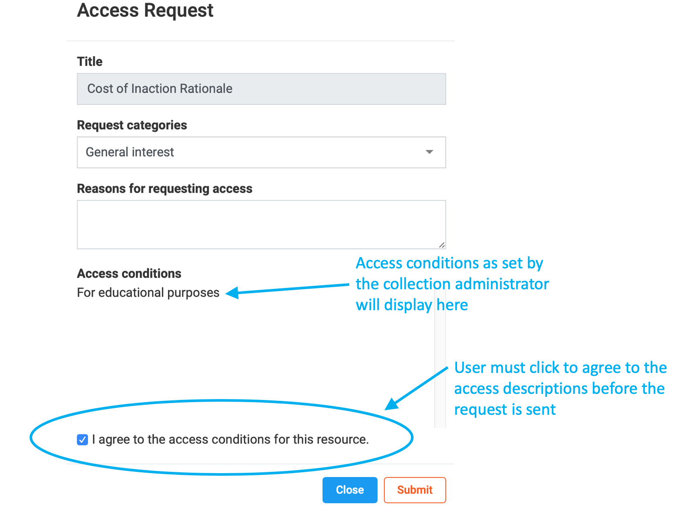
Task: Grab the textarea resize handle
Action: pos(441,245)
